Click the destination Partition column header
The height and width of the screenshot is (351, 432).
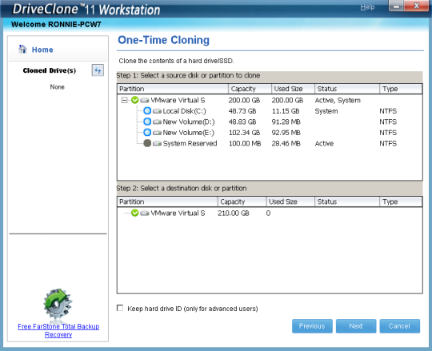167,201
